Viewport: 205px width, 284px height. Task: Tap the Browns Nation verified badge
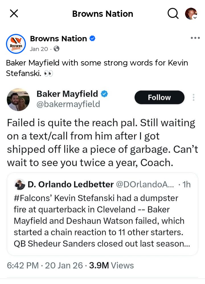92,38
